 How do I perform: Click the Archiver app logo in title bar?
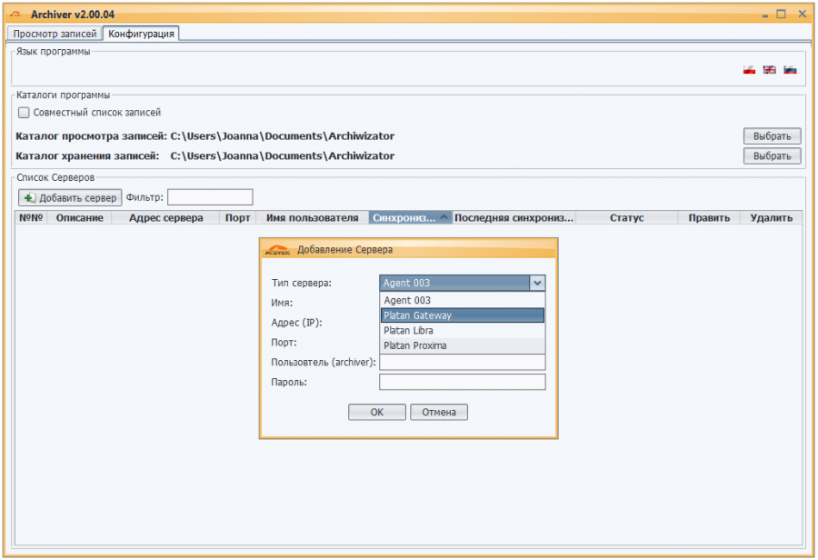15,15
